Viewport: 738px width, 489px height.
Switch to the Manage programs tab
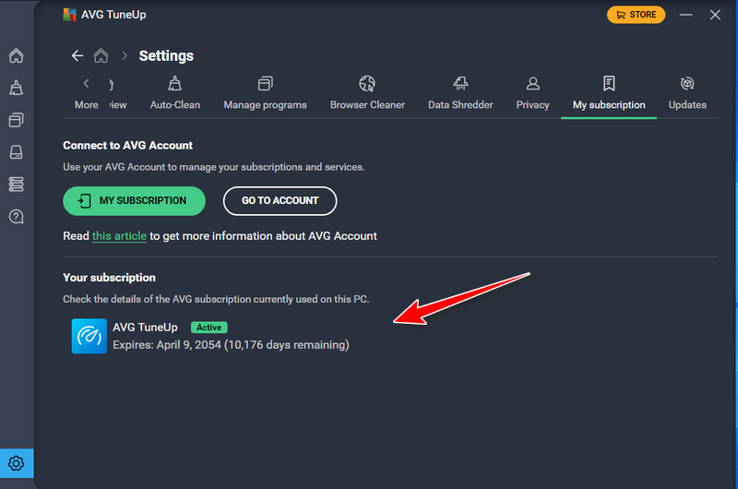tap(265, 93)
